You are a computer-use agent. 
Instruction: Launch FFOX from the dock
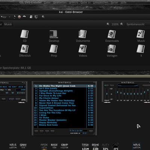click(x=44, y=146)
